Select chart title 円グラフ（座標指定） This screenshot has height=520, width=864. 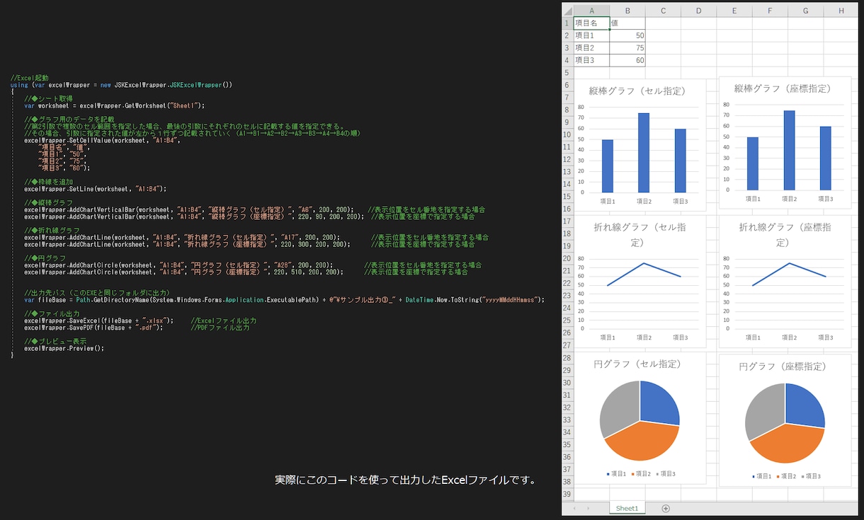point(785,366)
